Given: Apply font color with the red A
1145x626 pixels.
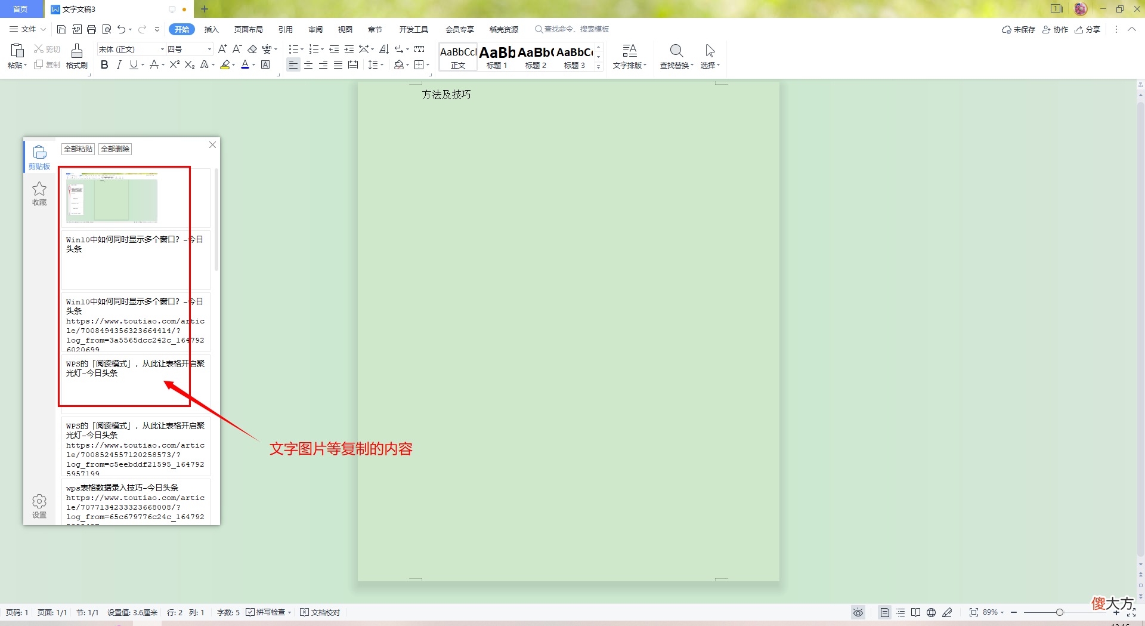Looking at the screenshot, I should [x=245, y=64].
